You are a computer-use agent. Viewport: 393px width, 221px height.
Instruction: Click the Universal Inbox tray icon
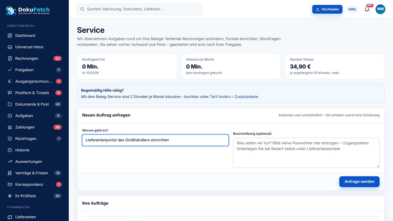pos(10,47)
